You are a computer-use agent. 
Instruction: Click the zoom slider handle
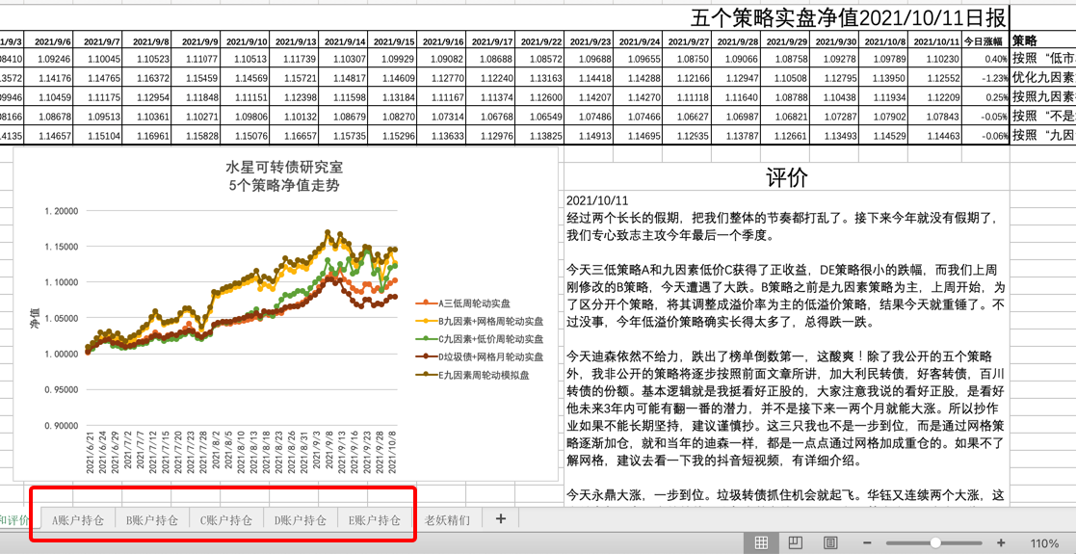pyautogui.click(x=935, y=543)
